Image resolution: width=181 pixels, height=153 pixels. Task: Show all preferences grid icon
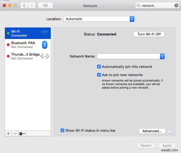tap(46, 5)
